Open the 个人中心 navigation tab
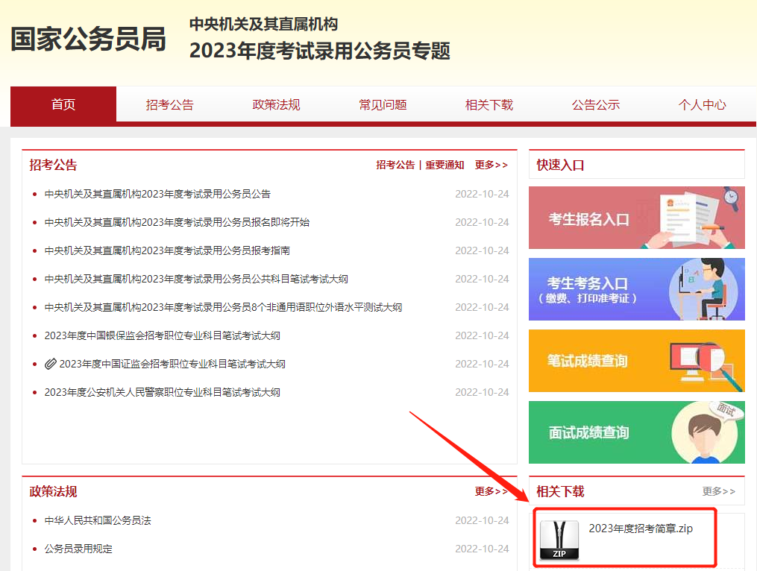 (702, 105)
